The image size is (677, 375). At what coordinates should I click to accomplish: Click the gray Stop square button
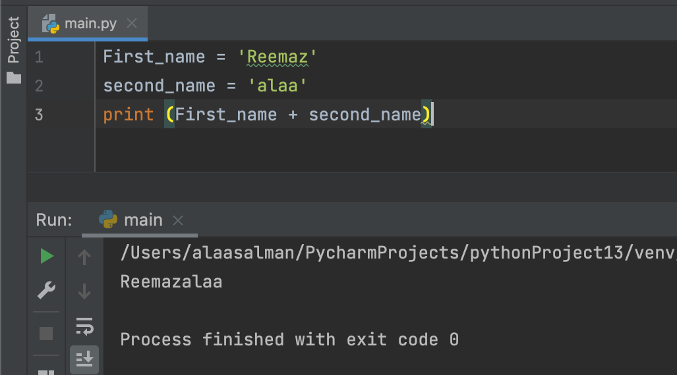46,333
